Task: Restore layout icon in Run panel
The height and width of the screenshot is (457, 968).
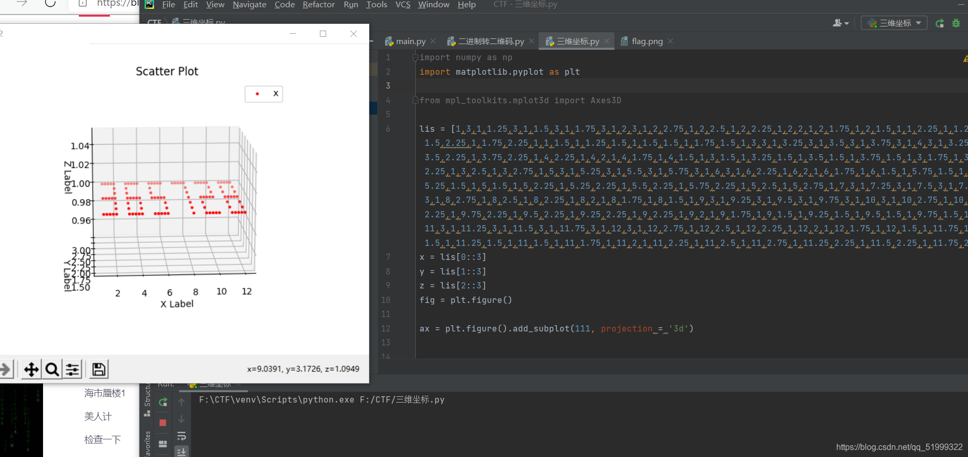Action: [x=163, y=444]
